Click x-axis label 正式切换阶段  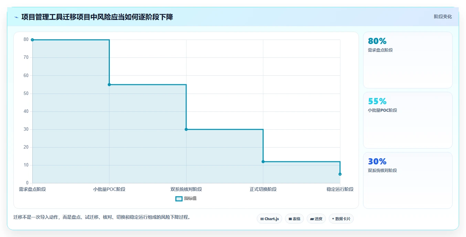263,189
